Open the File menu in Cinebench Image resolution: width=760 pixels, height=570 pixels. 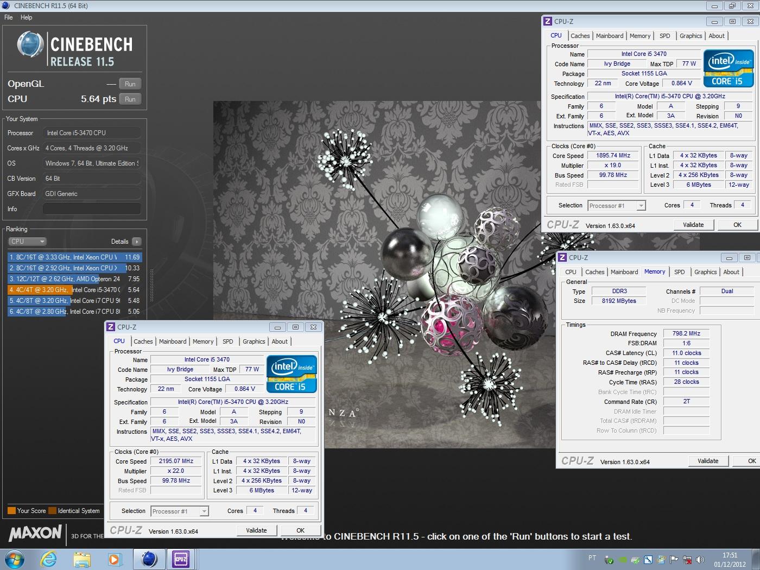pos(9,17)
